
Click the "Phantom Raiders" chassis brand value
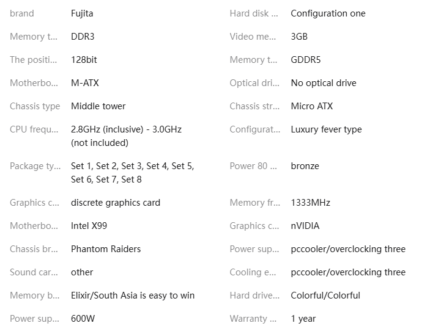coord(106,249)
